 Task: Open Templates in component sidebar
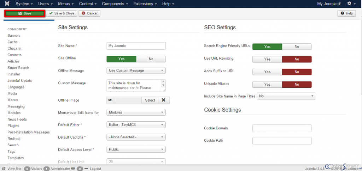coord(16,158)
